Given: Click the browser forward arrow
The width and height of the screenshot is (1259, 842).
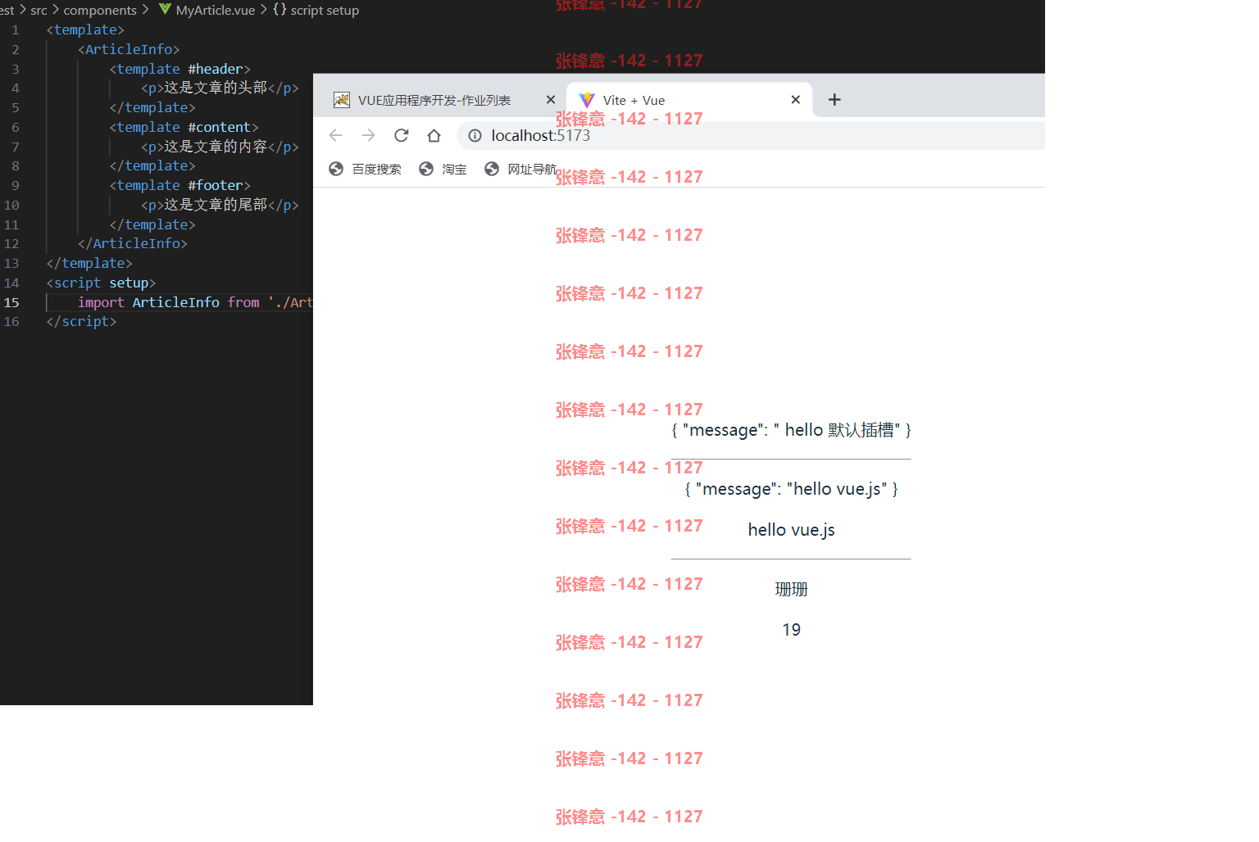Looking at the screenshot, I should tap(368, 135).
